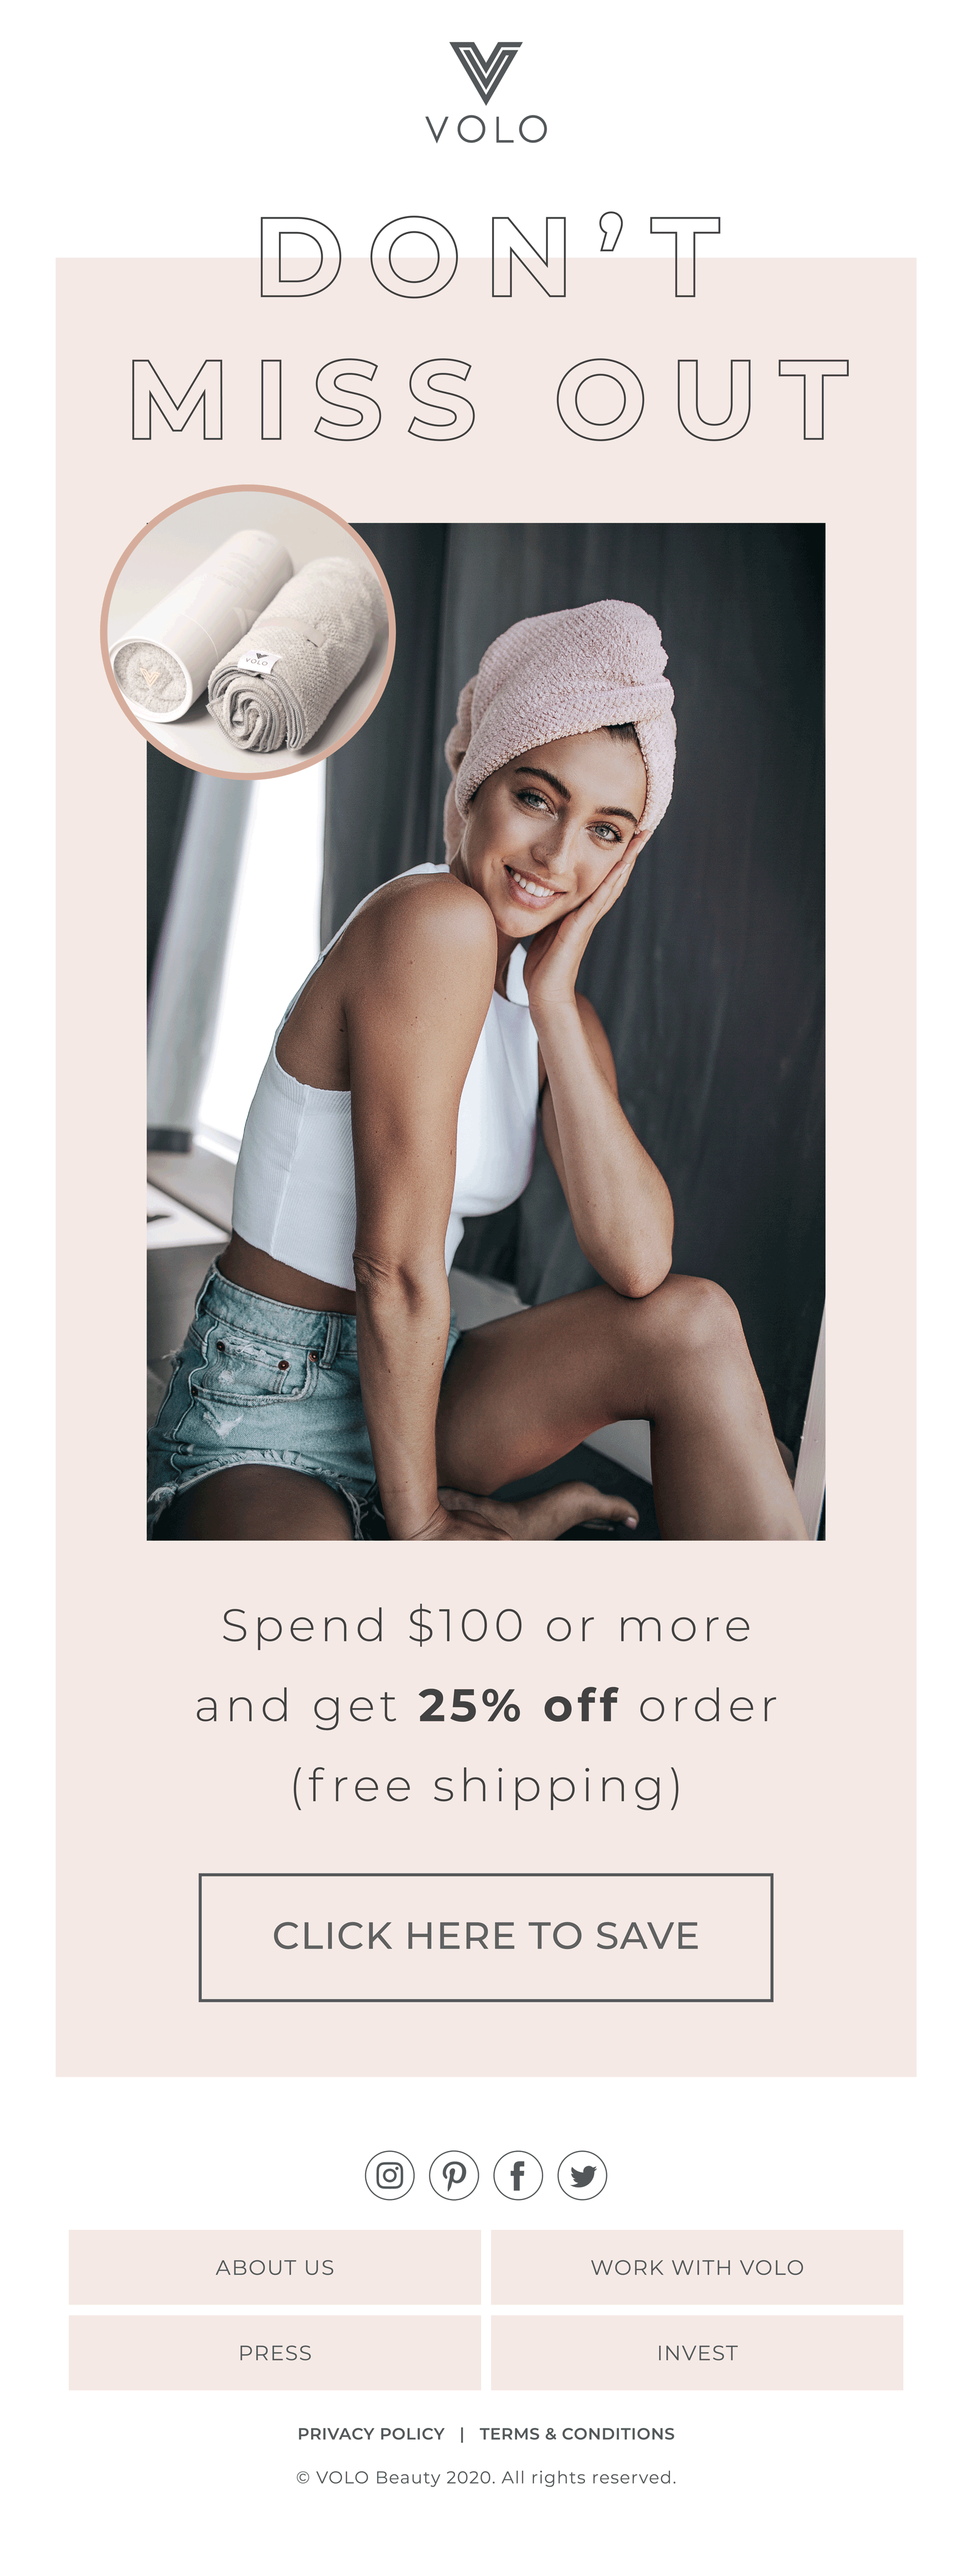Screen dimensions: 972x2576
Task: Open VOLO's Instagram page icon
Action: (390, 2175)
